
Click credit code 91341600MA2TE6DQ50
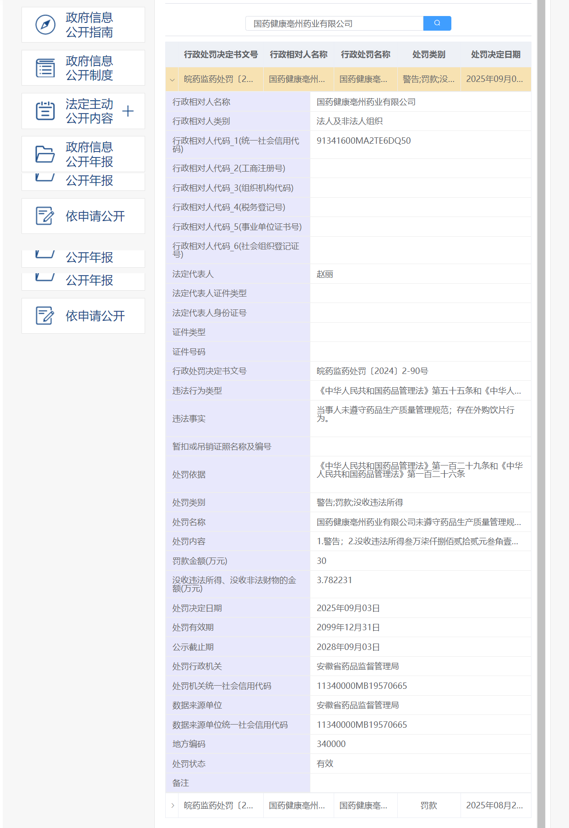point(364,141)
